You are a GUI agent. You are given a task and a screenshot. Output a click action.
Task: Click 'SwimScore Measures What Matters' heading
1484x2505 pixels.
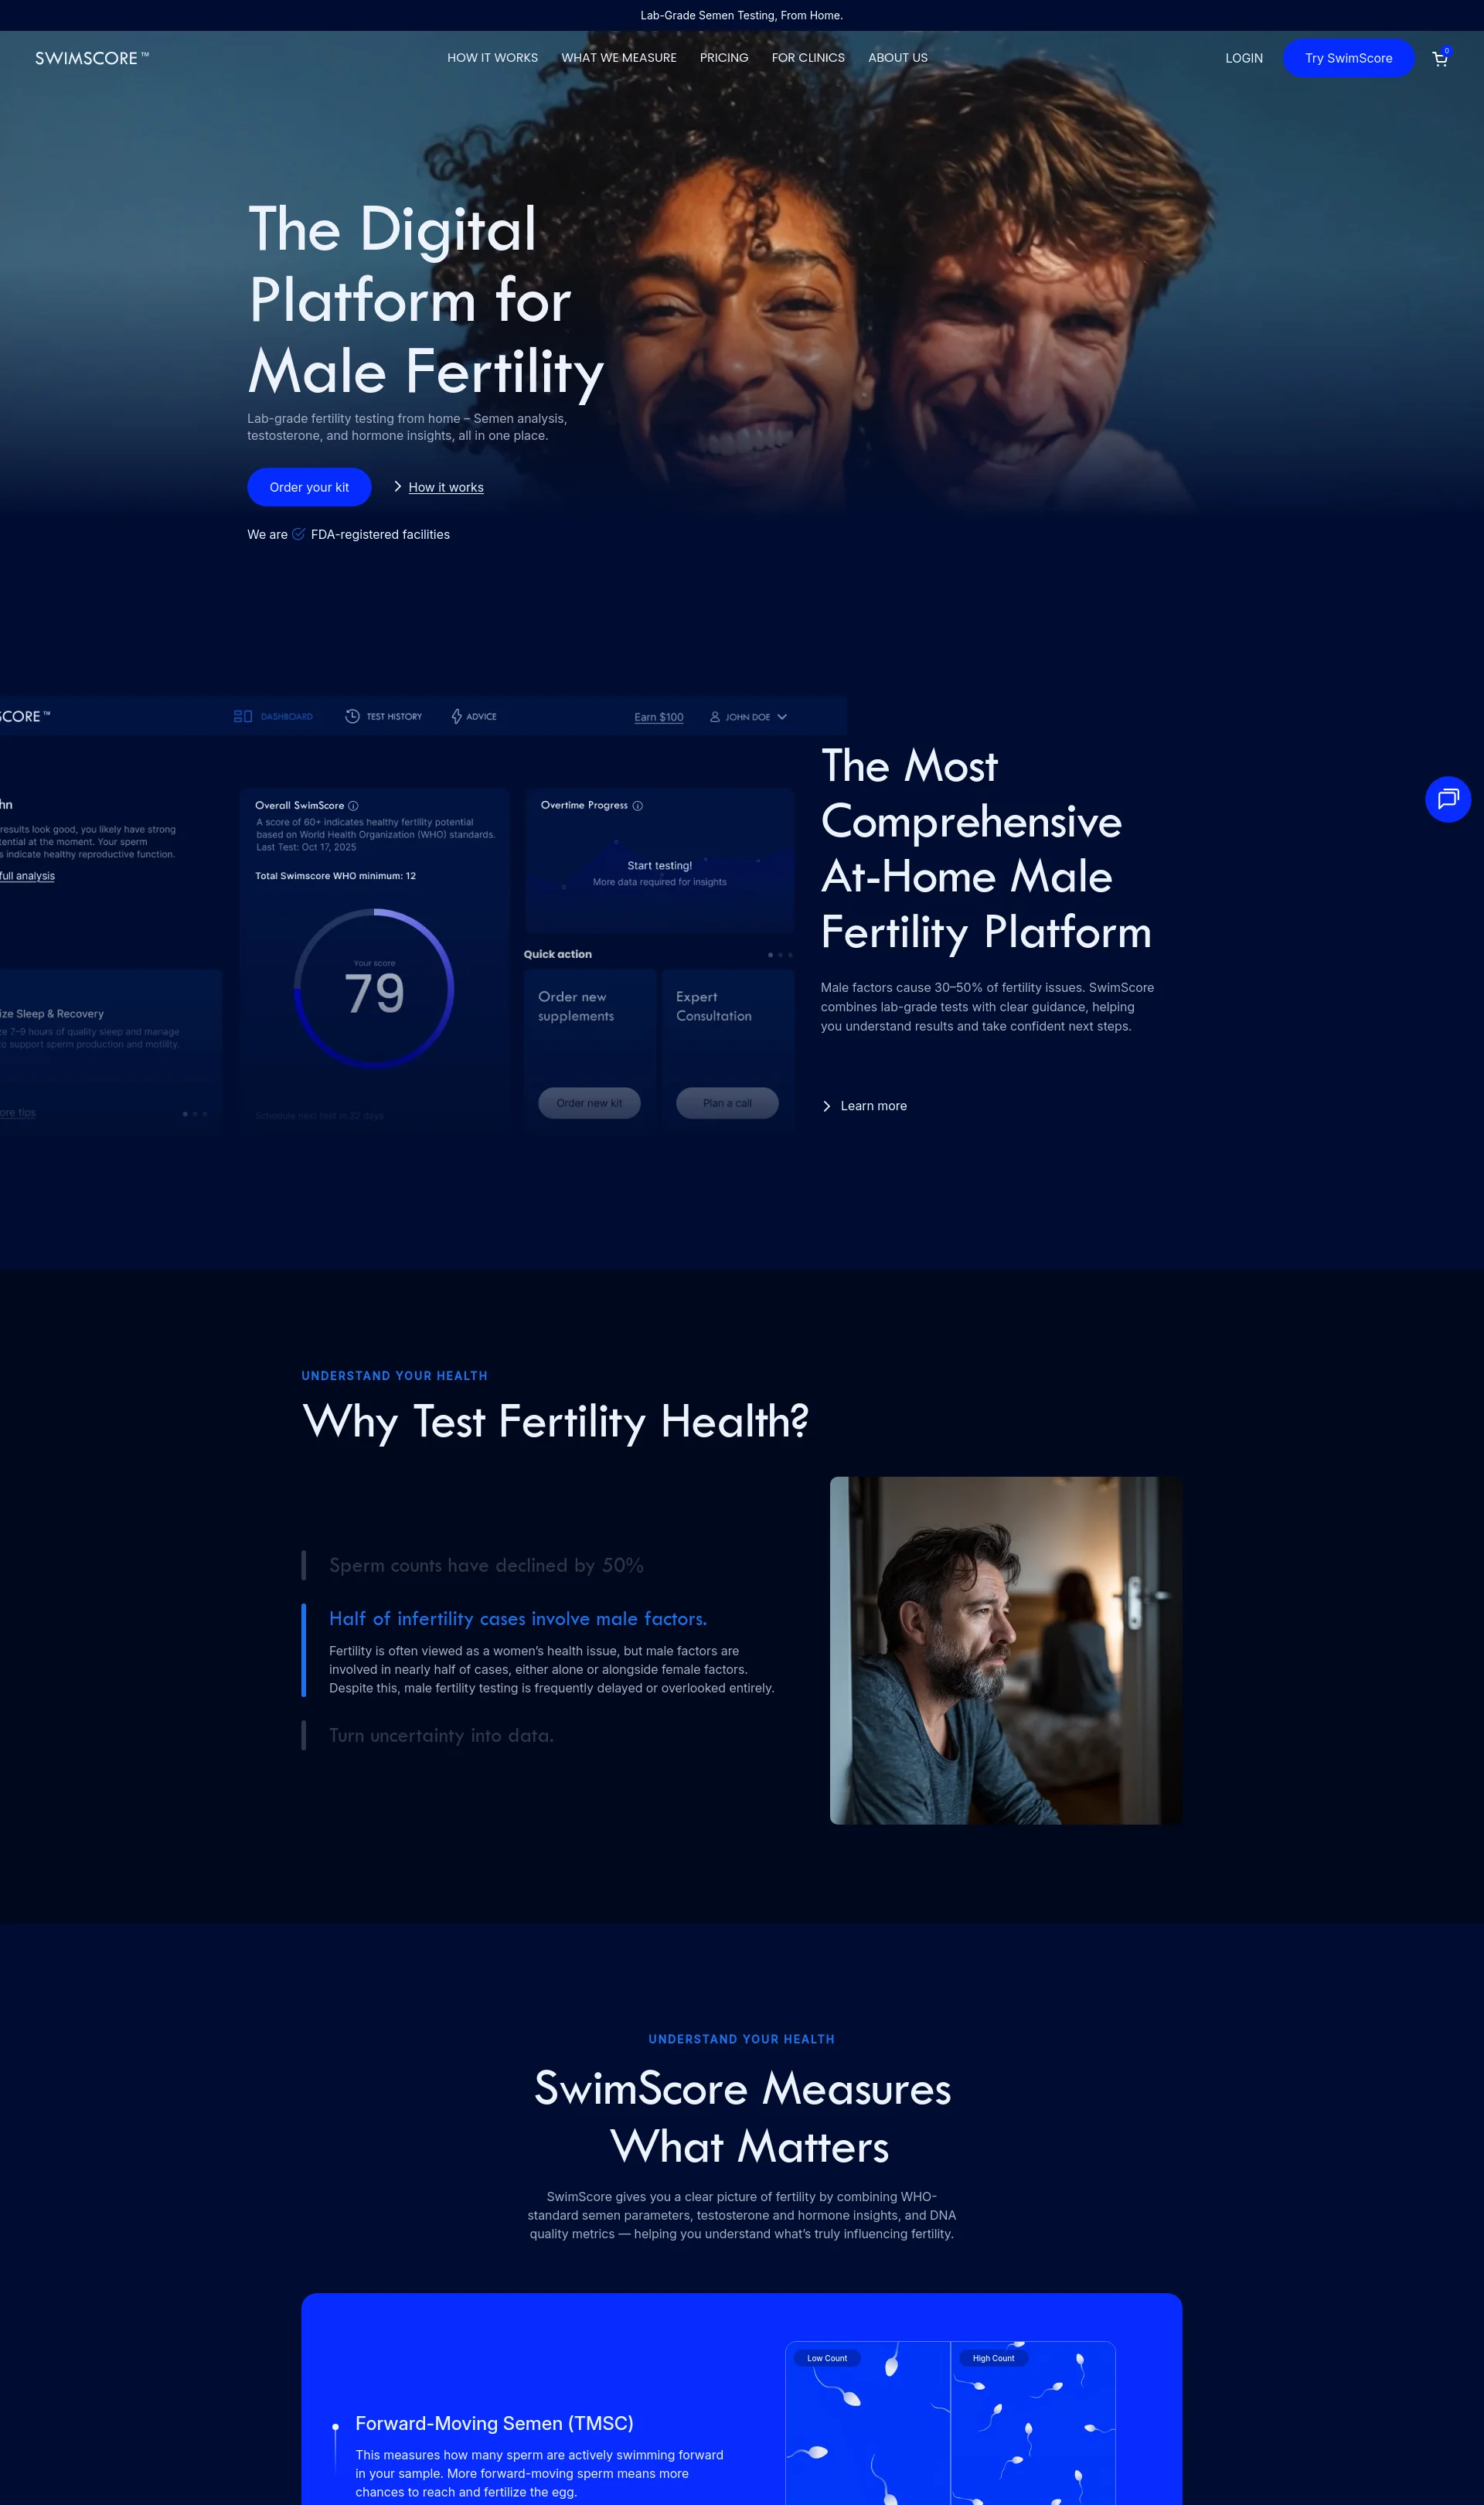742,2117
